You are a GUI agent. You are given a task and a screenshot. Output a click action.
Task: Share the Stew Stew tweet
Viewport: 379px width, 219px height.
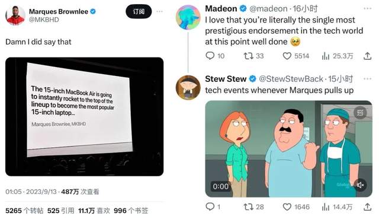coord(367,207)
